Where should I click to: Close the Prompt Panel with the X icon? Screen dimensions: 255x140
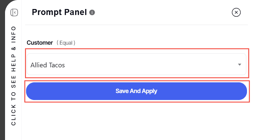[236, 13]
